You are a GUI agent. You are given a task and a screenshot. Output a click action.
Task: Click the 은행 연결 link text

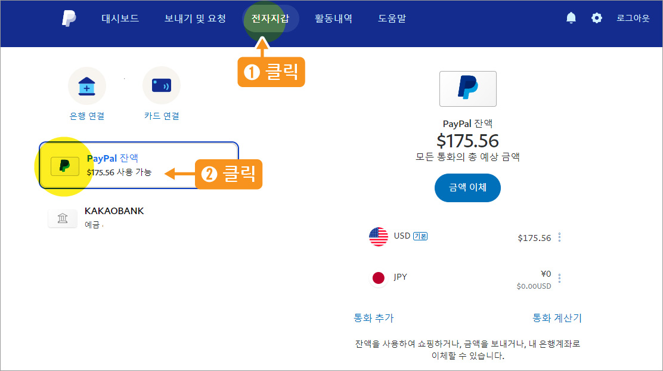pos(86,116)
